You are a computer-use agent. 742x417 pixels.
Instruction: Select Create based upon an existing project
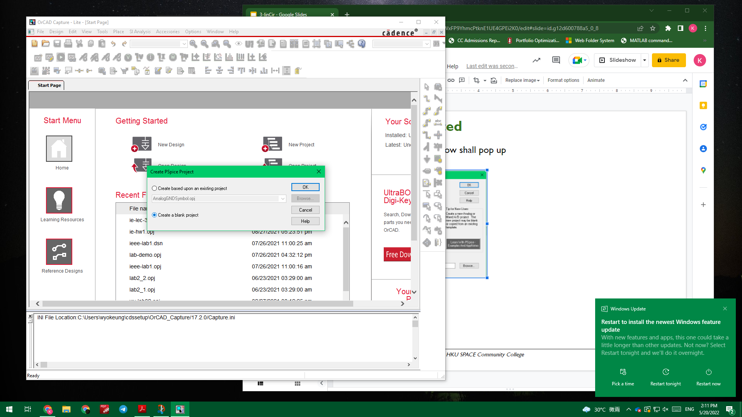pyautogui.click(x=155, y=188)
